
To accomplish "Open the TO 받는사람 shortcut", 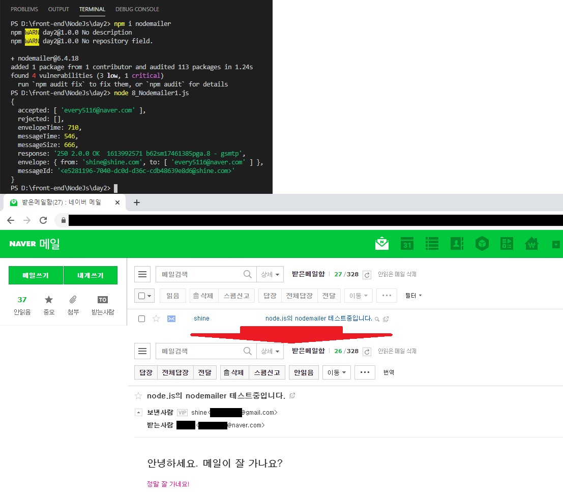I will (103, 305).
